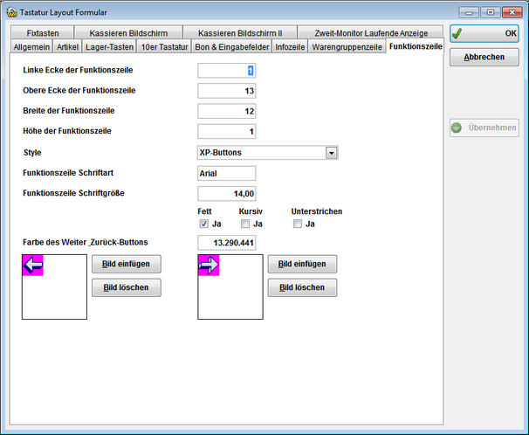The height and width of the screenshot is (435, 529).
Task: Open the Artikel tab
Action: click(x=67, y=47)
